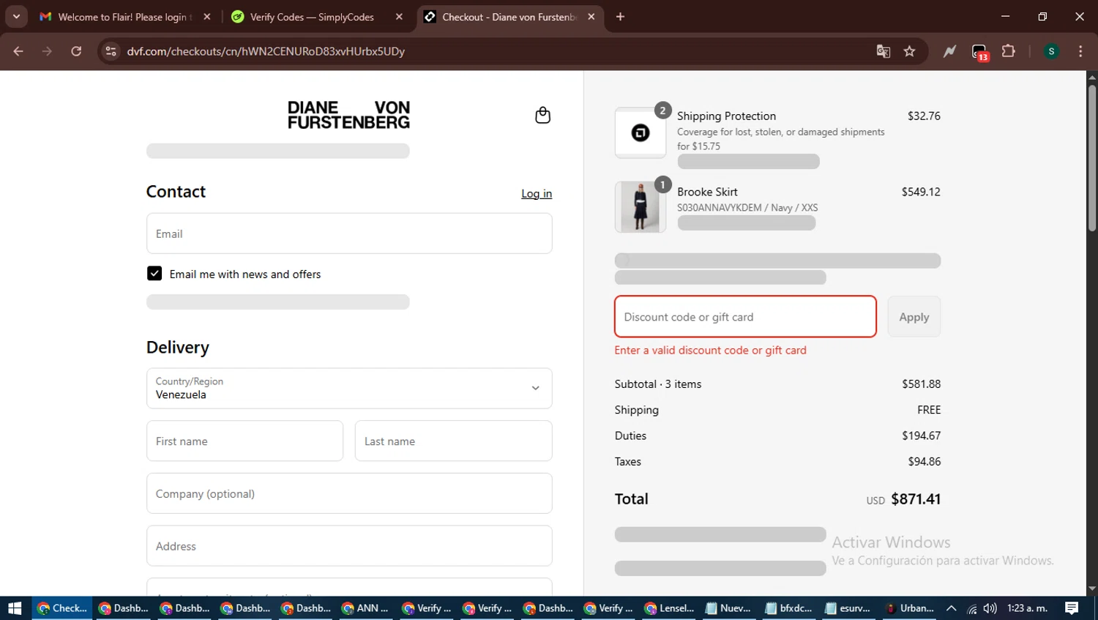Select the Checkout - Diane von Furstenberg tab
Viewport: 1098px width, 620px height.
510,17
